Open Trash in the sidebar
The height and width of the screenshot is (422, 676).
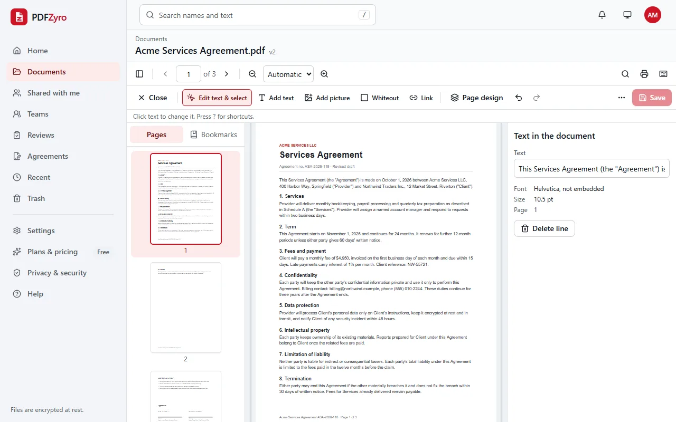(63, 198)
